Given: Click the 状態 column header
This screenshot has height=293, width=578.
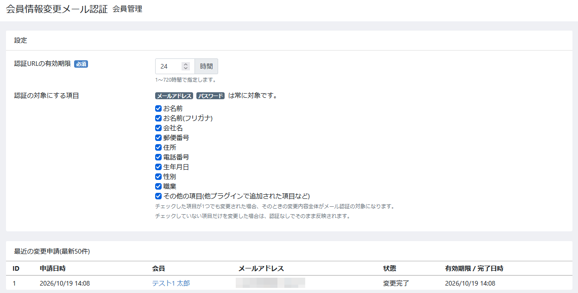Looking at the screenshot, I should (x=390, y=268).
